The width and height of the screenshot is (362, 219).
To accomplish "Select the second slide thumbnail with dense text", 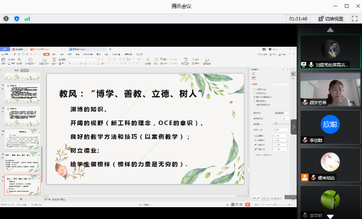I will coord(23,93).
